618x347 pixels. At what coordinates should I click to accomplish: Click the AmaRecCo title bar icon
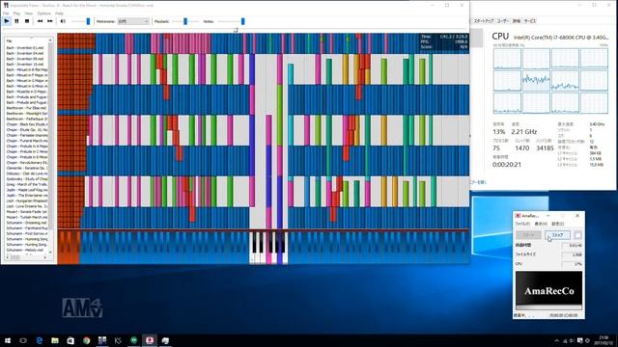click(519, 216)
